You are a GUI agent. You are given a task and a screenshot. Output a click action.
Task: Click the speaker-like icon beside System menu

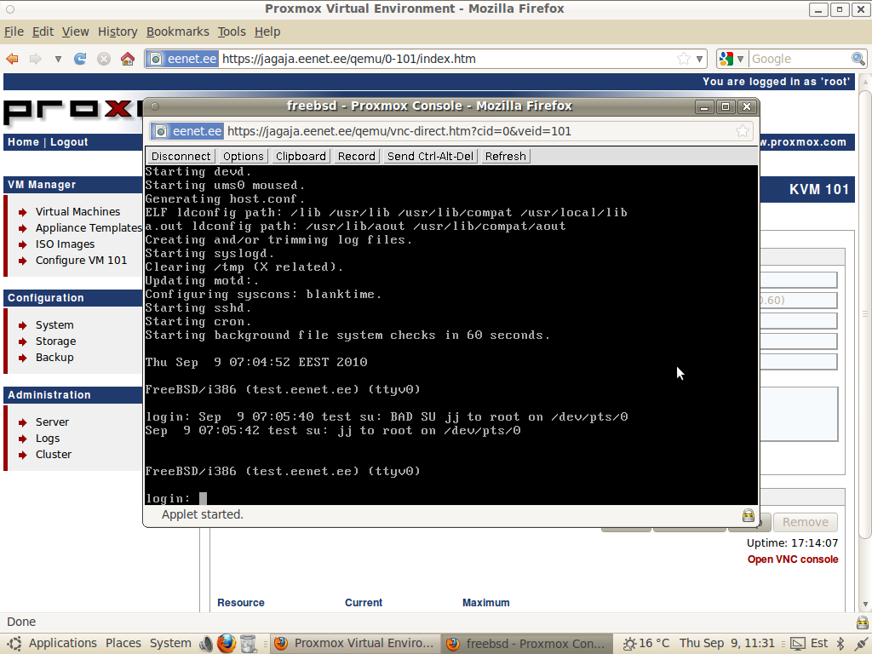[206, 644]
